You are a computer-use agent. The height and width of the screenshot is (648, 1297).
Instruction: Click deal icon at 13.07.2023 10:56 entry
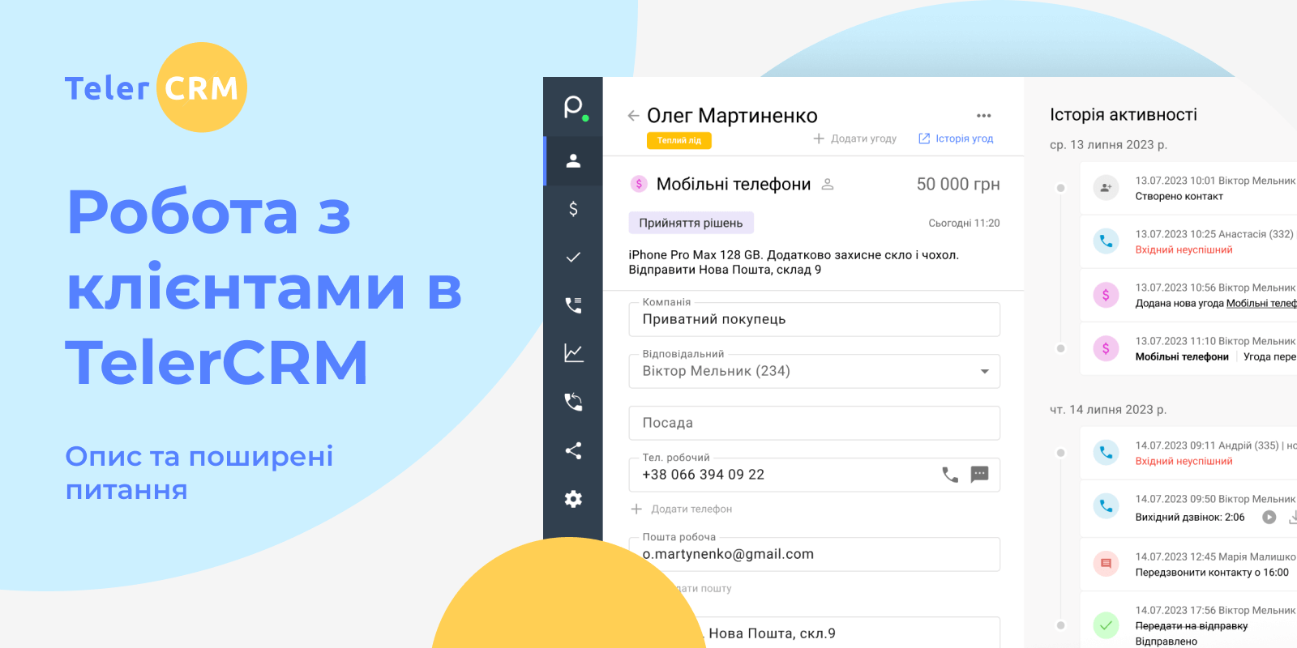point(1106,295)
